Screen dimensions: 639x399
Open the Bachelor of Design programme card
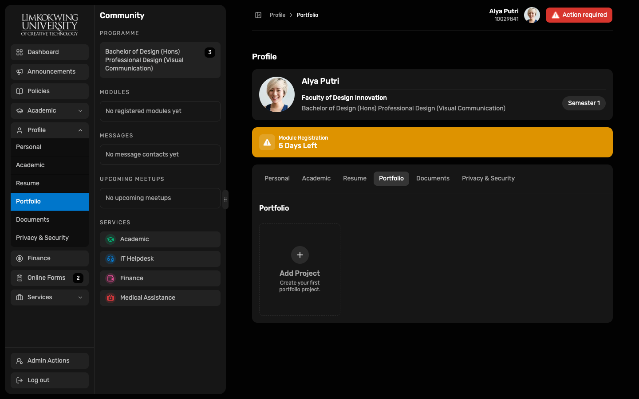[x=160, y=60]
